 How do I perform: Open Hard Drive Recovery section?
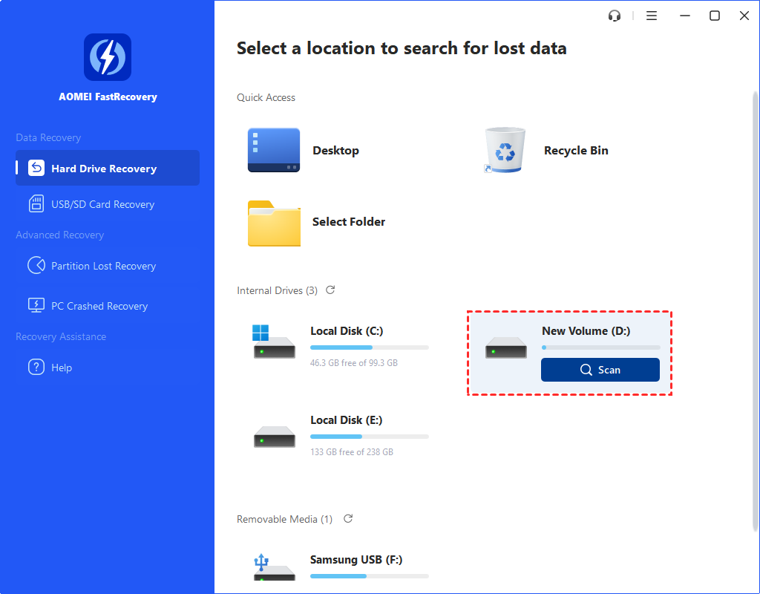click(x=107, y=168)
